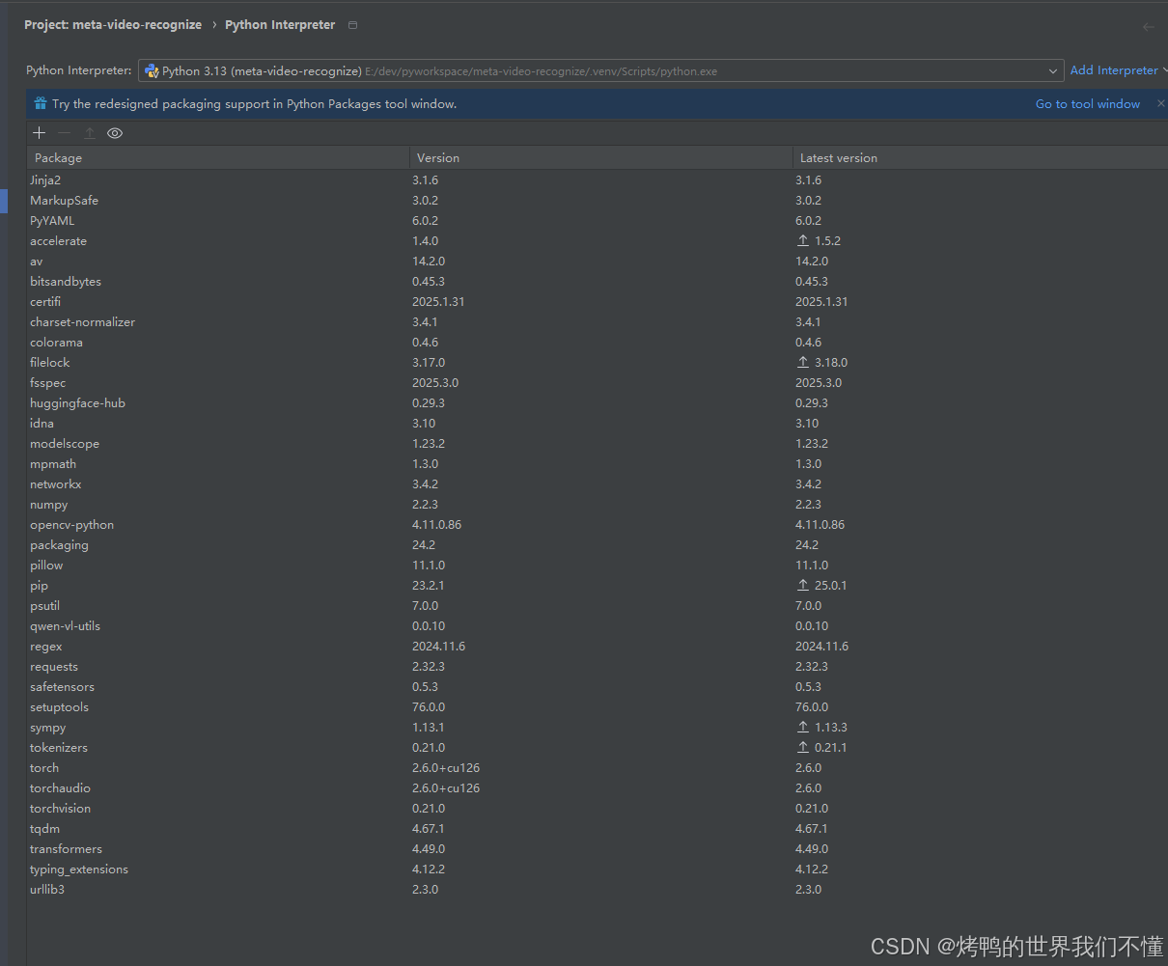Click Project: meta-video-recognize breadcrumb

tap(113, 25)
